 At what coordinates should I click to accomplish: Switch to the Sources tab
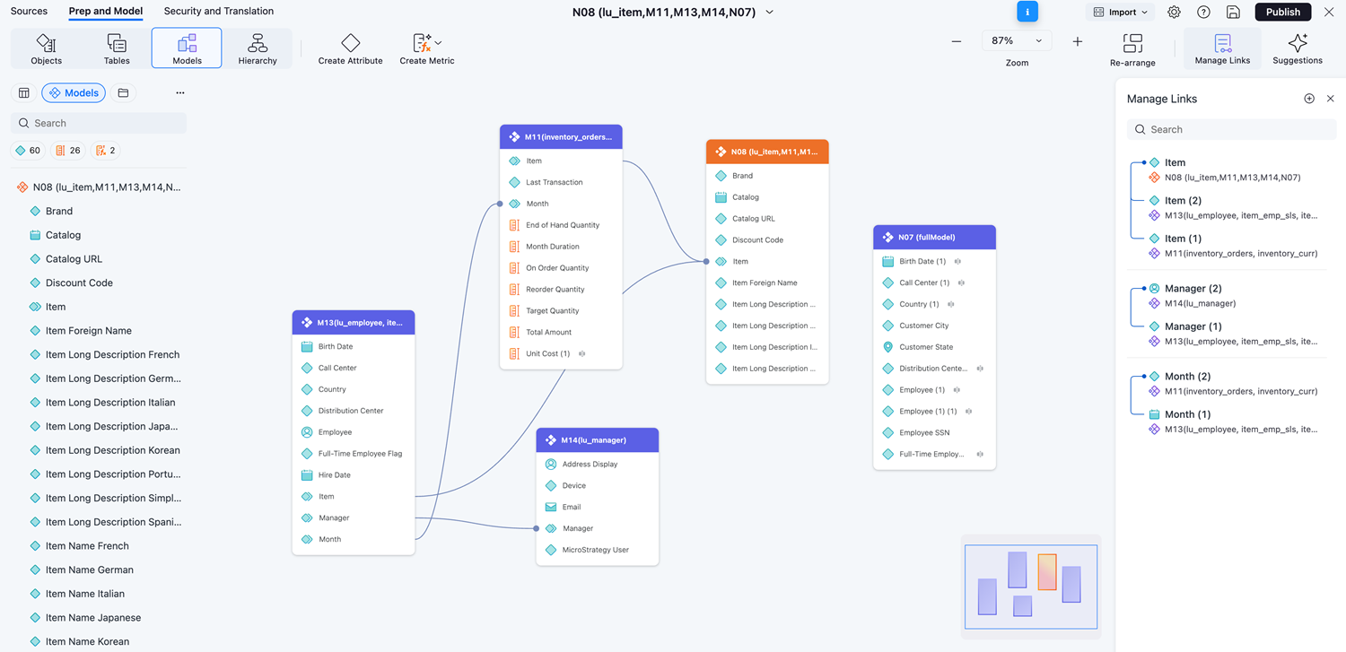[29, 12]
